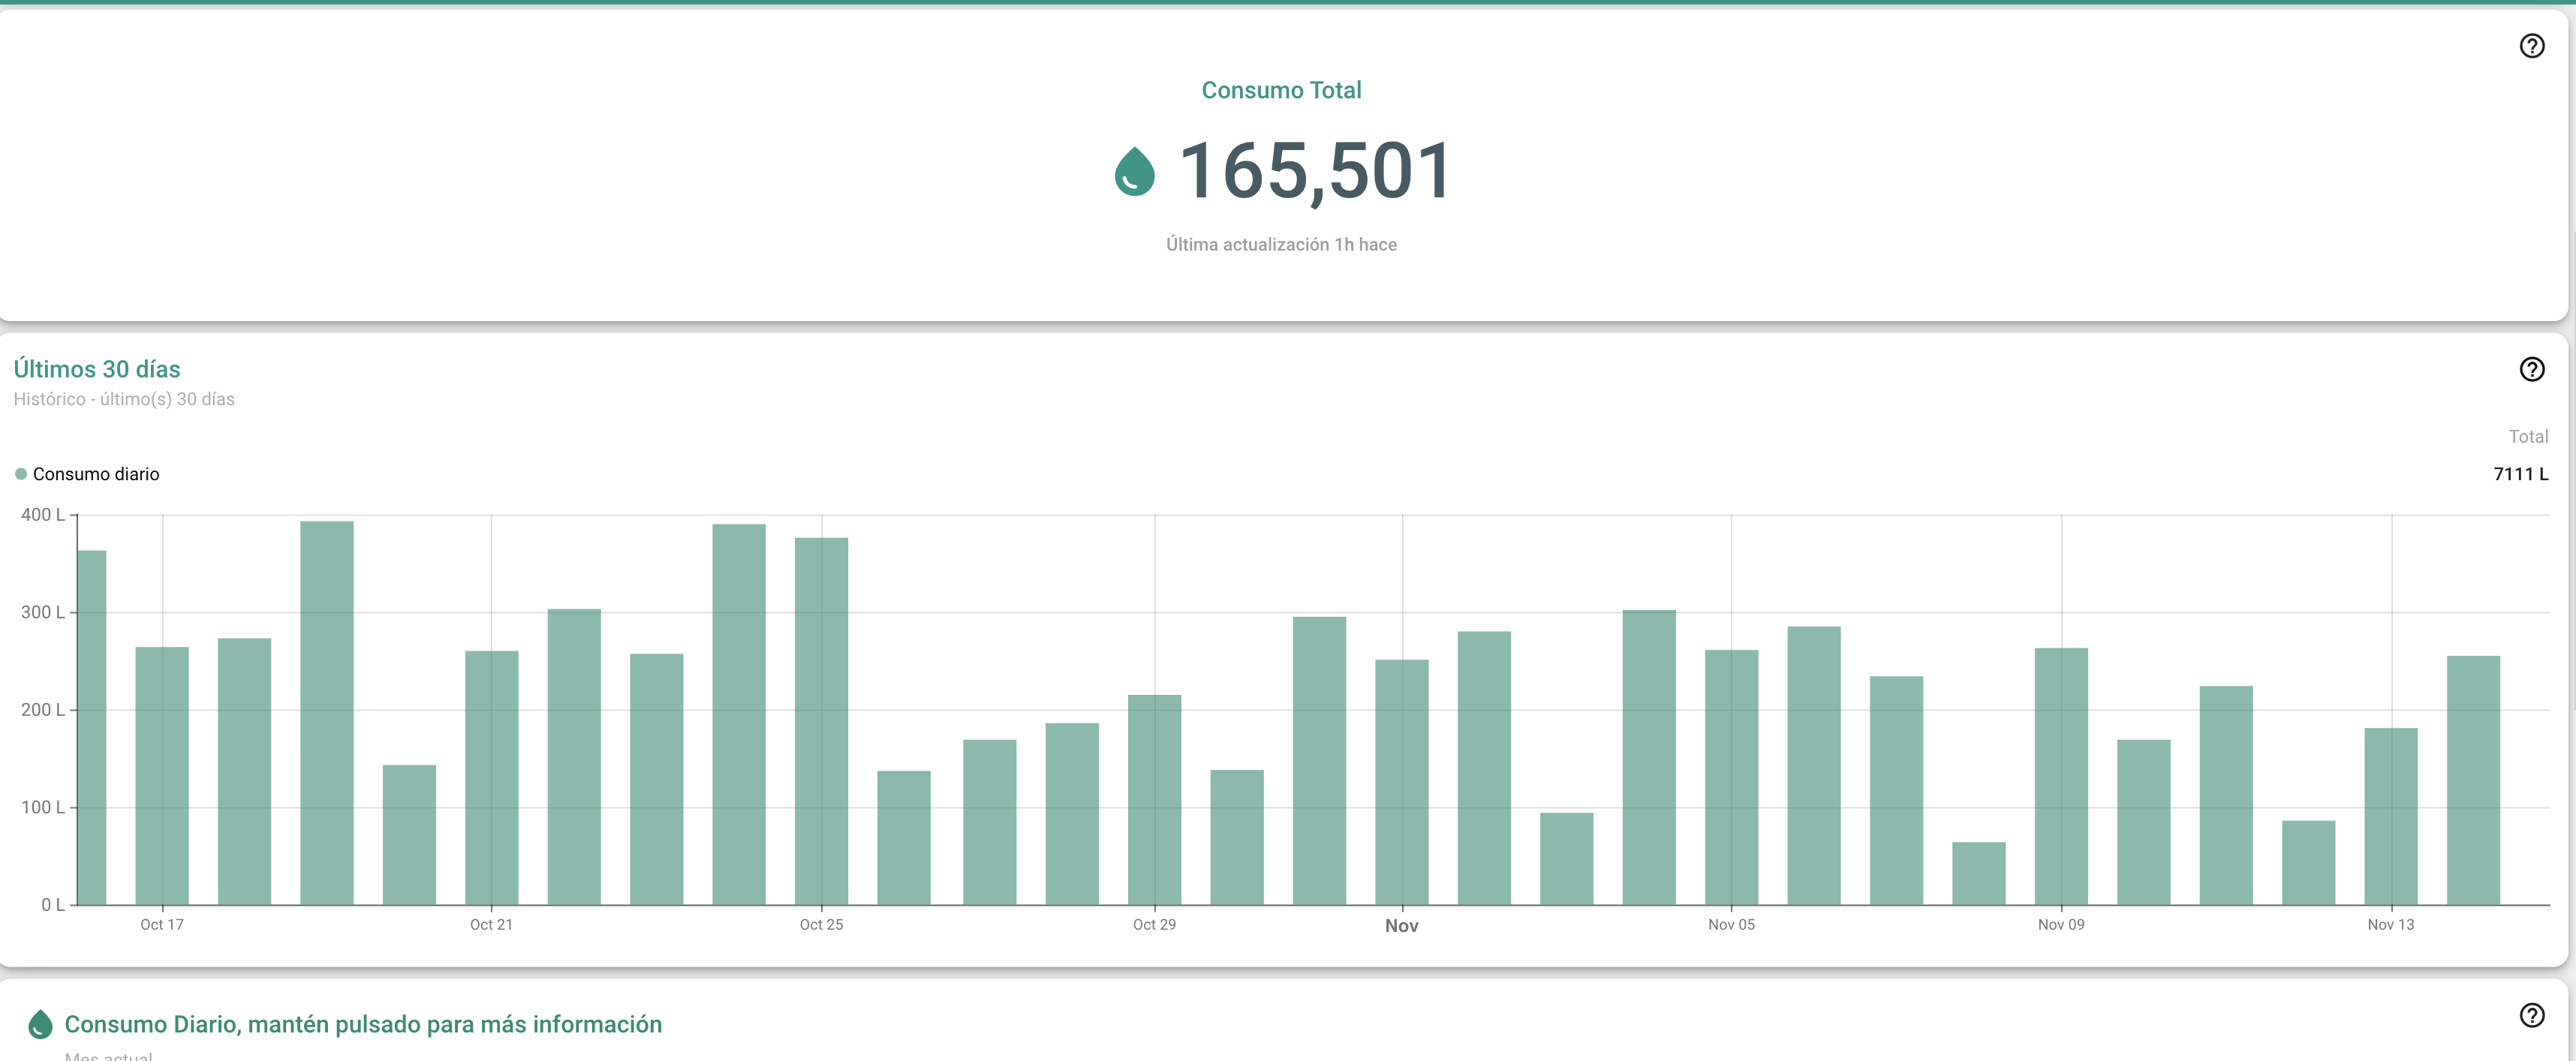Select the tallest bar near Oct 19
2576x1061 pixels.
[328, 700]
